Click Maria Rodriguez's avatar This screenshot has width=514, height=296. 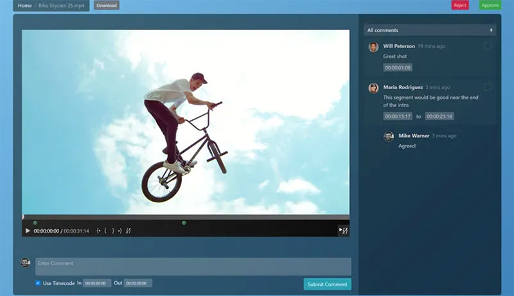[373, 88]
